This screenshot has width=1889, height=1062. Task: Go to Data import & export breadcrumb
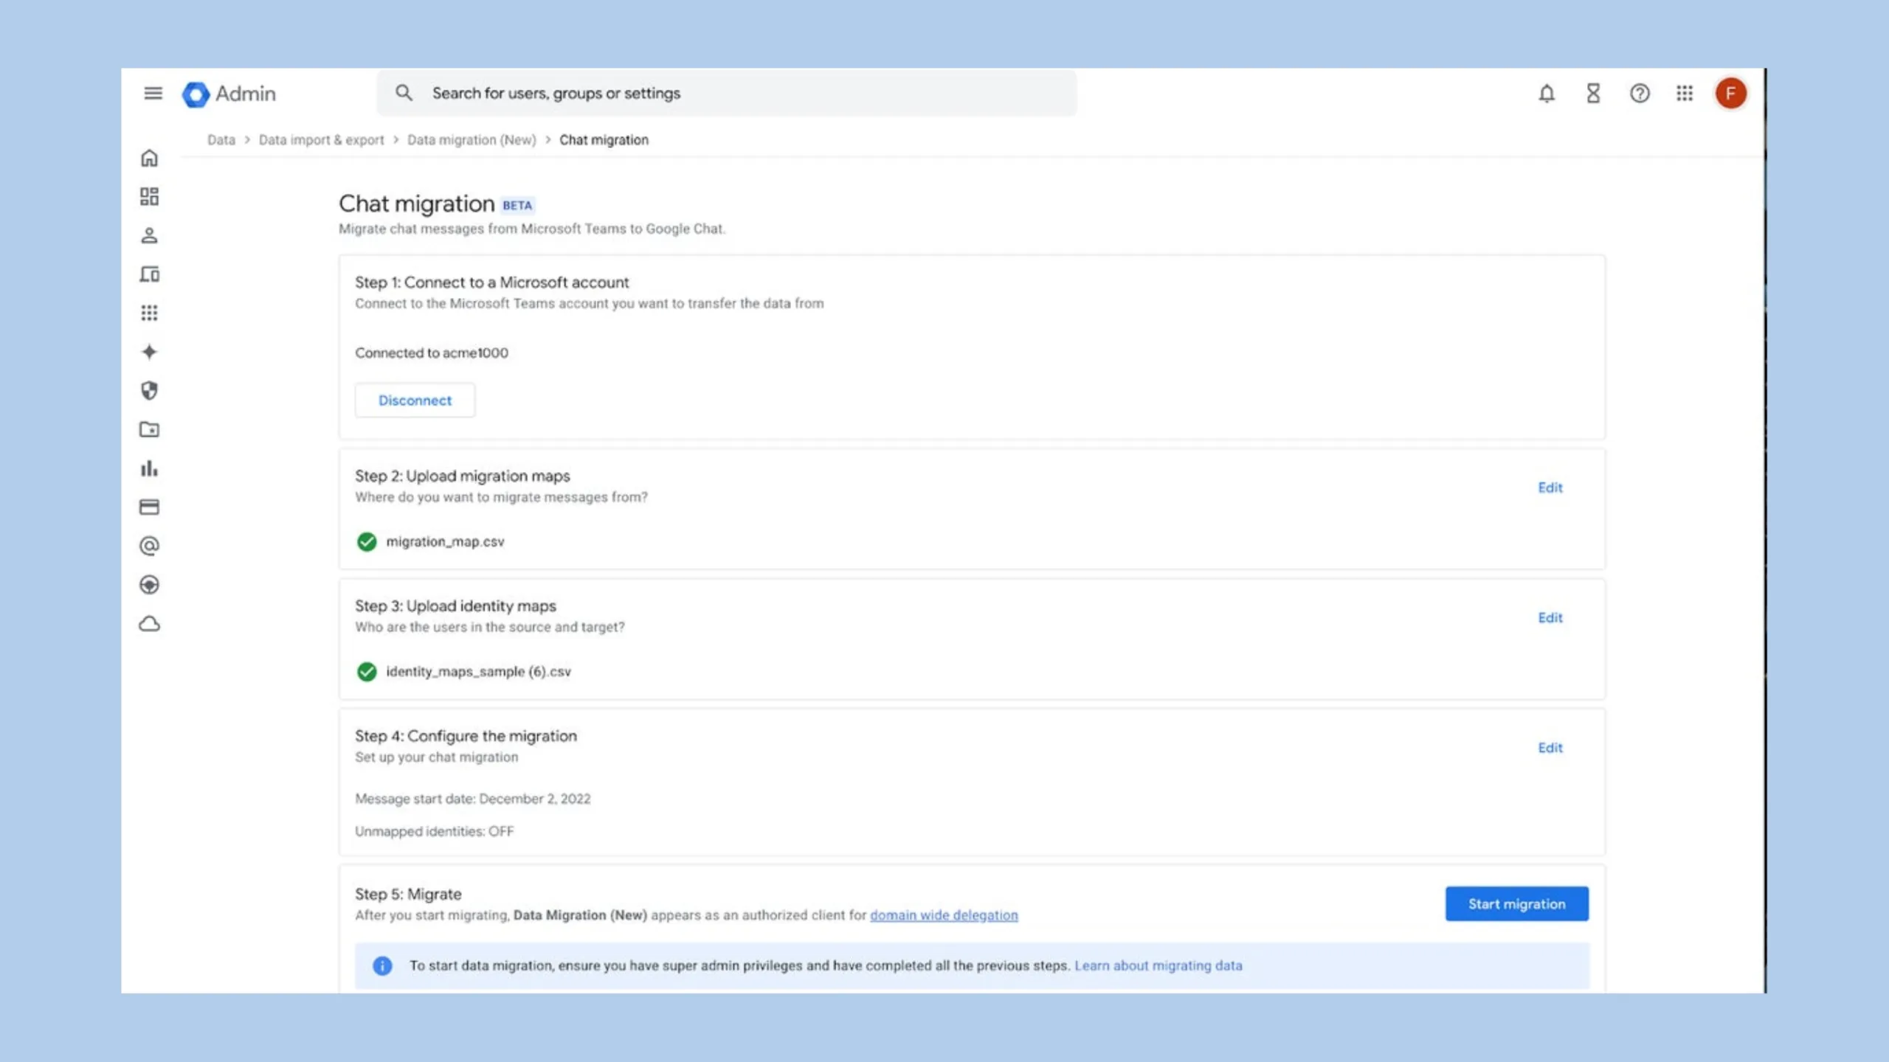pyautogui.click(x=321, y=140)
